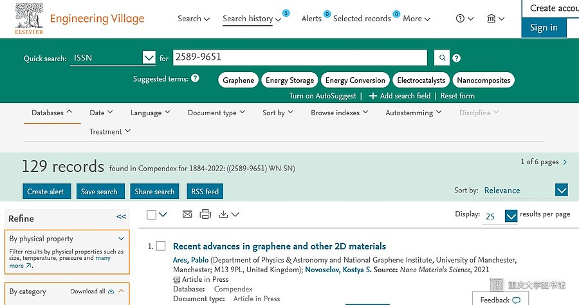
Task: Click the plus icon Add search field
Action: 373,96
